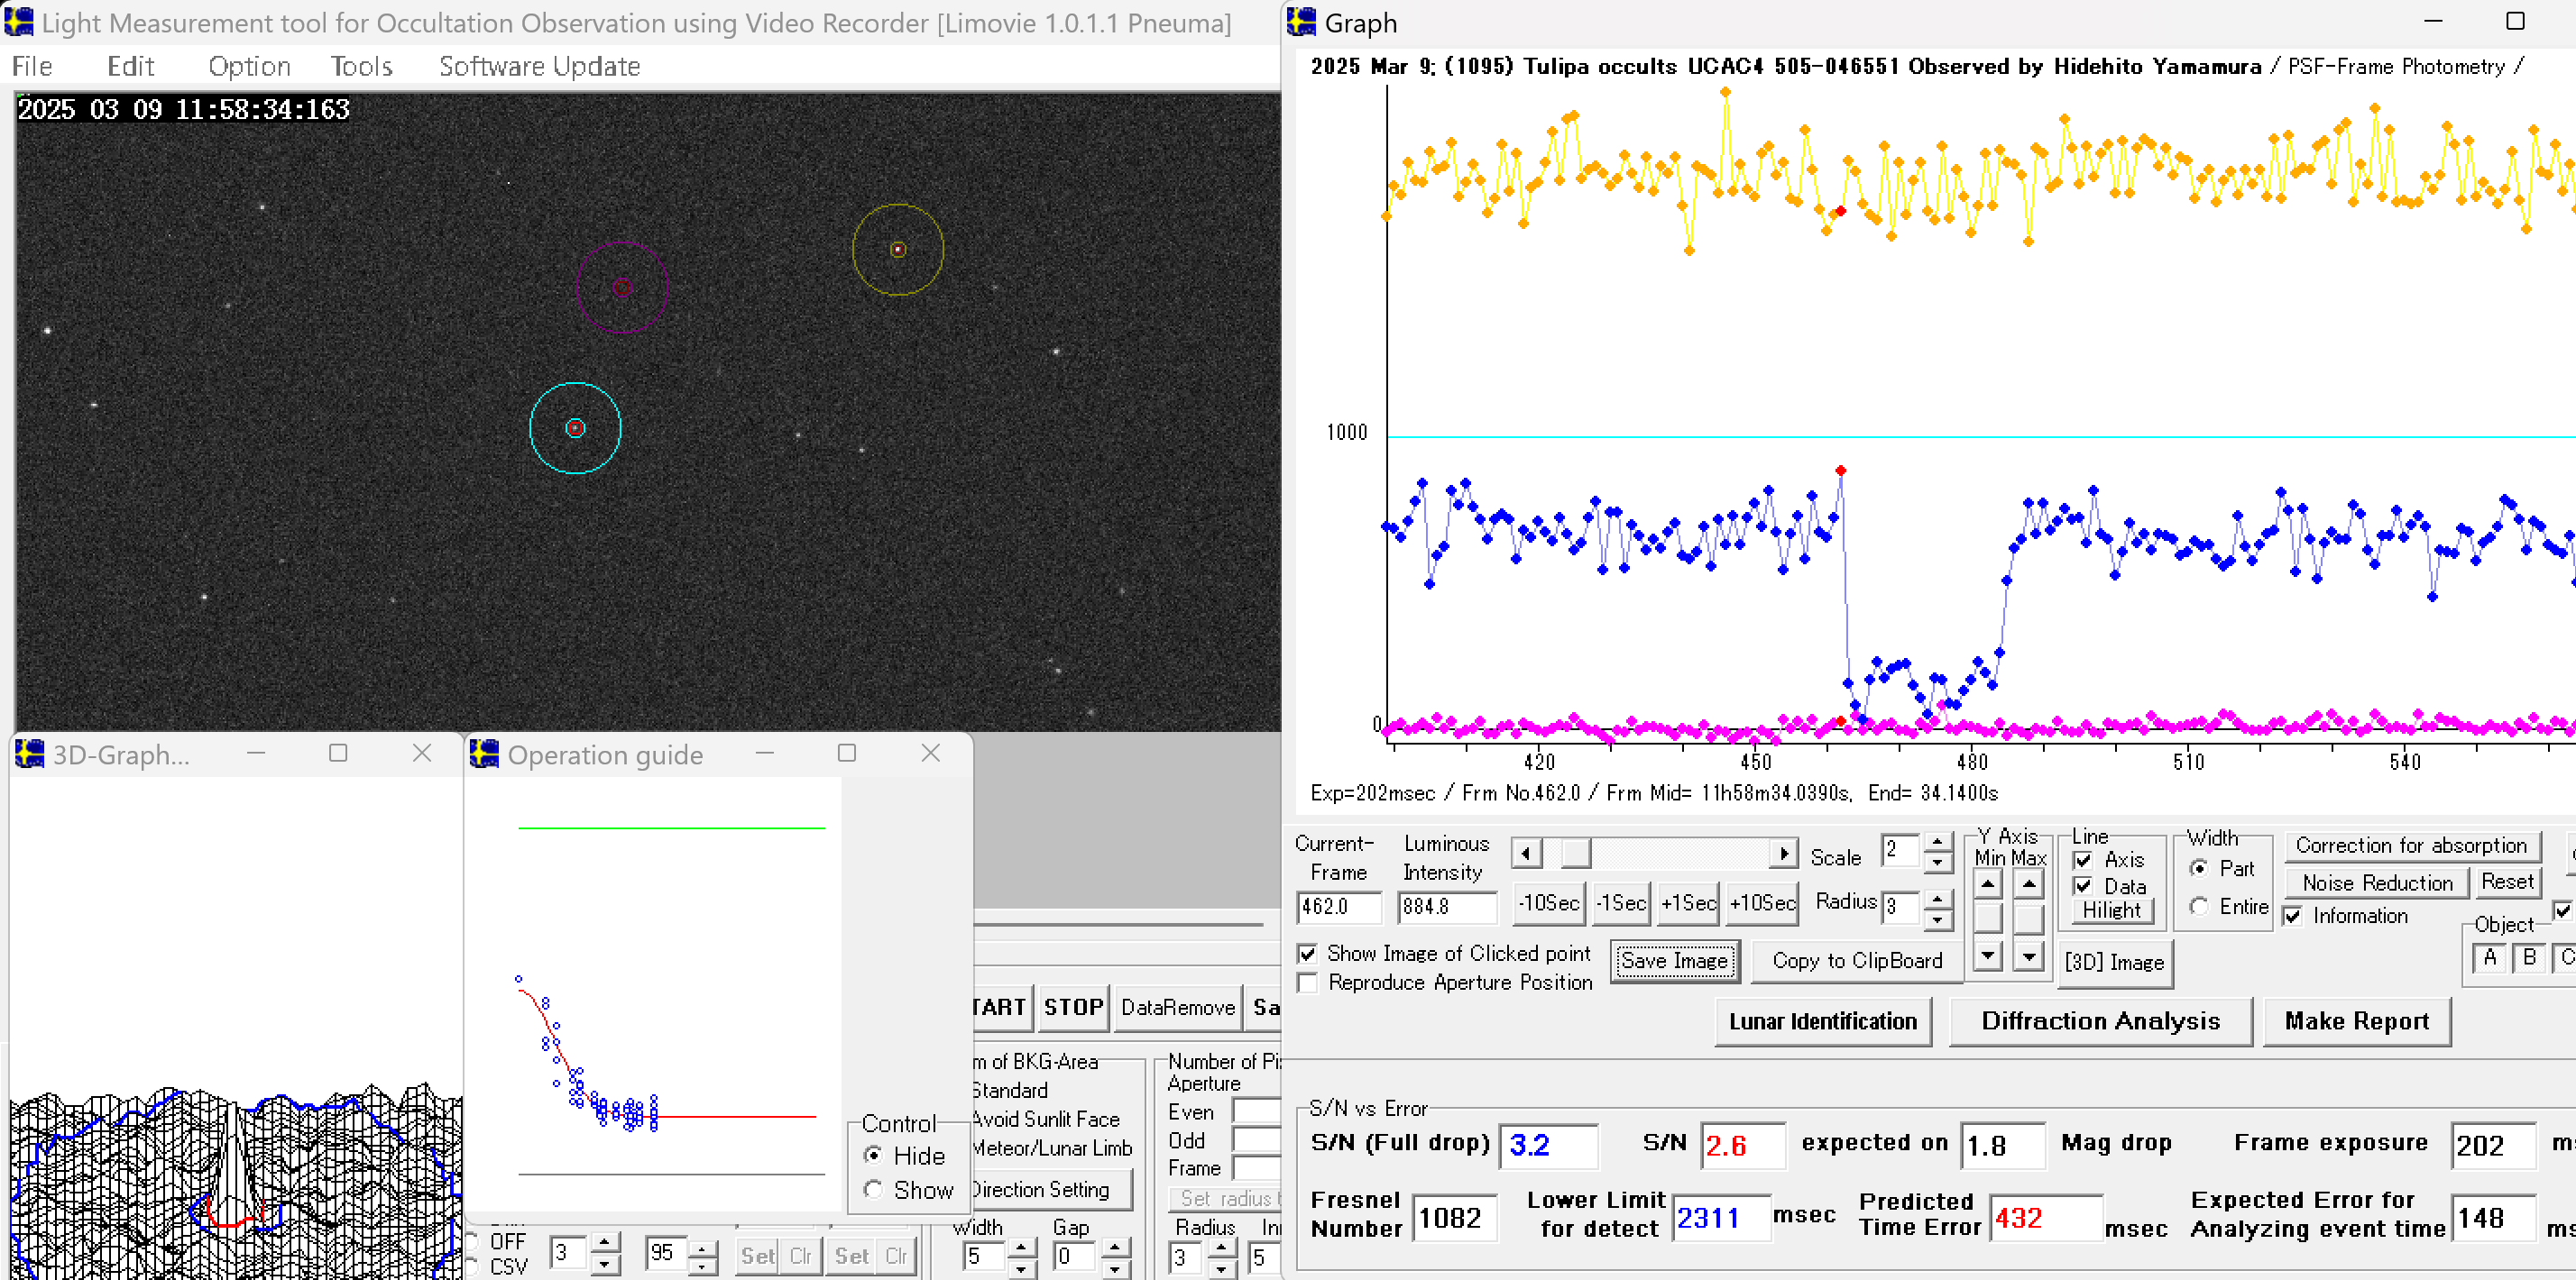Click the 3D-Graph window icon
The width and height of the screenshot is (2576, 1280).
(30, 754)
